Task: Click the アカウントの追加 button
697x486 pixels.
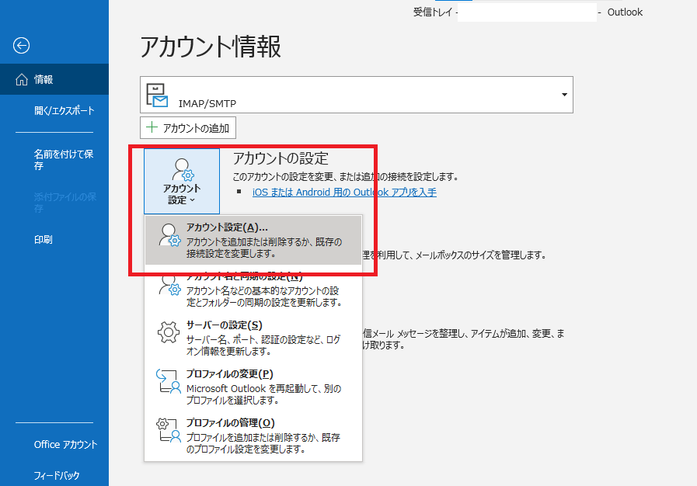Action: (187, 127)
